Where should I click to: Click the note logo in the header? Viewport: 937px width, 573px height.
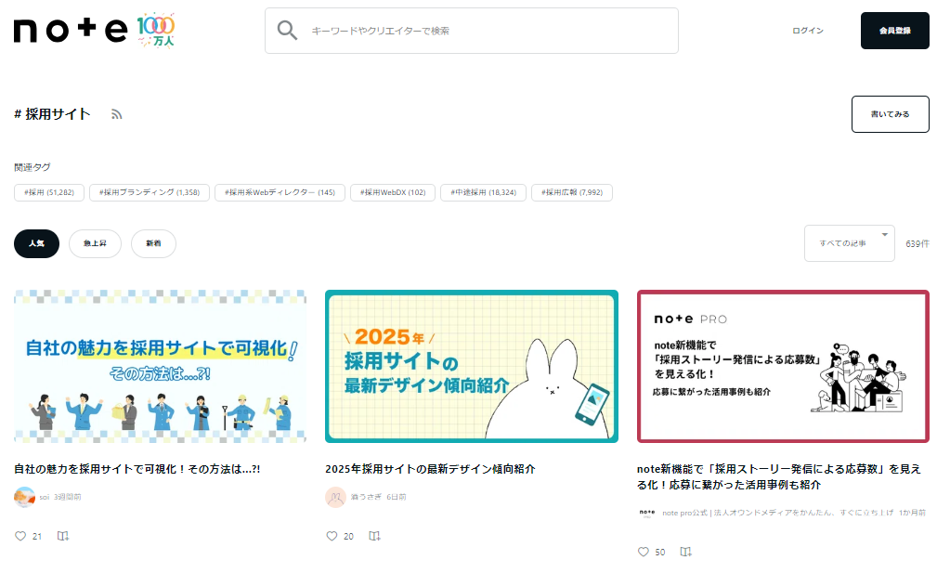(71, 31)
